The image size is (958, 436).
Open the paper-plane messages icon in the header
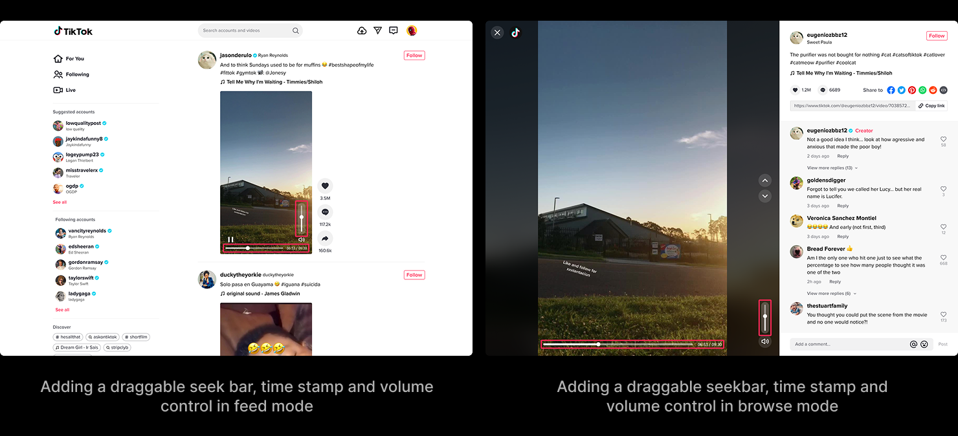pyautogui.click(x=378, y=30)
